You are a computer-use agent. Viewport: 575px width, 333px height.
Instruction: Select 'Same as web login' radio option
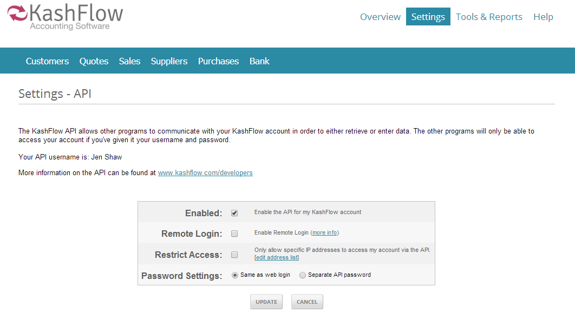point(234,275)
